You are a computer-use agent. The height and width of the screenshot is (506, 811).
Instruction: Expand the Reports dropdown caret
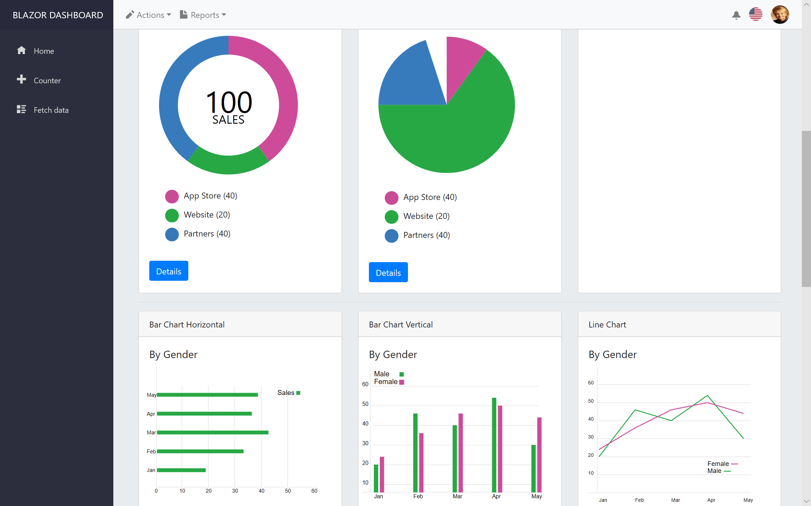tap(224, 15)
